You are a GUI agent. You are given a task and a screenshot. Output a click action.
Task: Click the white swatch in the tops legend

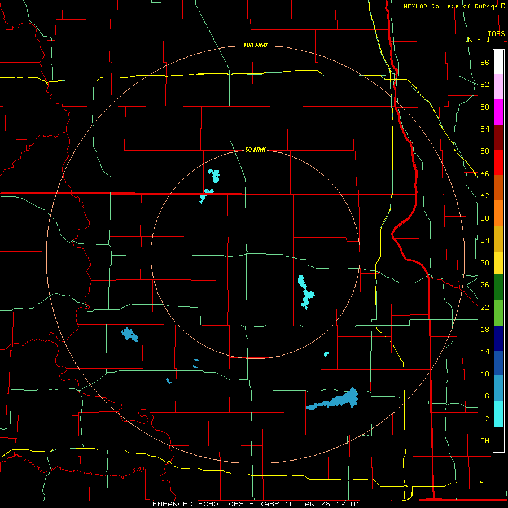[x=498, y=62]
